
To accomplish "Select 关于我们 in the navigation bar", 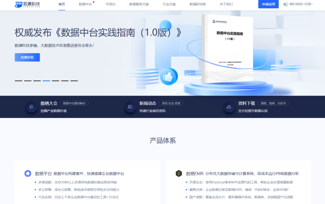I will tap(225, 5).
